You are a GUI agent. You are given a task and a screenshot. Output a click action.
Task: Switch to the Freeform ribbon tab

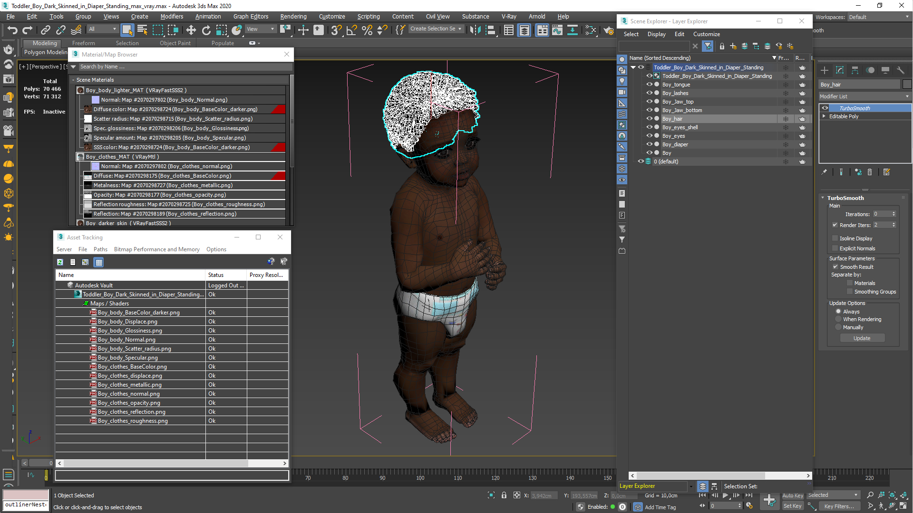point(83,43)
